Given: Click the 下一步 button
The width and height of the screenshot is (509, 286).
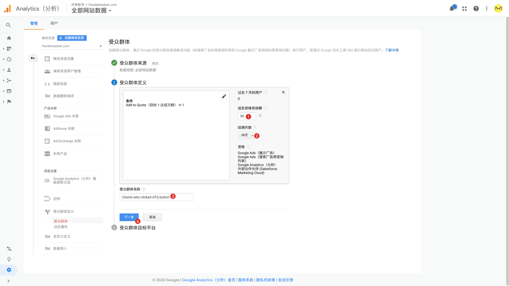Looking at the screenshot, I should 129,217.
